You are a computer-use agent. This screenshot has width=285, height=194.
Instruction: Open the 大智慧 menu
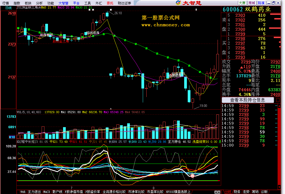point(63,3)
